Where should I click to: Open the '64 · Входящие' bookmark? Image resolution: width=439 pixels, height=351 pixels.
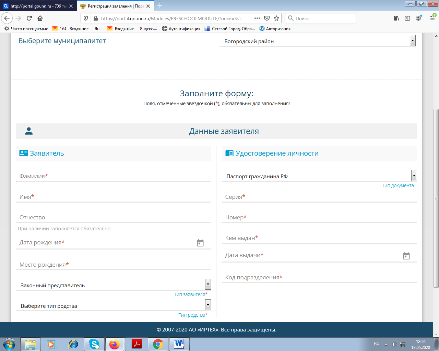tap(77, 29)
